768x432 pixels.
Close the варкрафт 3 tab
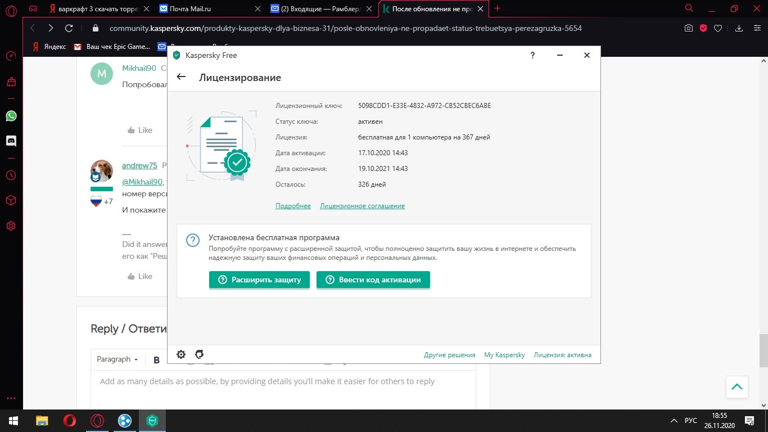click(x=146, y=9)
